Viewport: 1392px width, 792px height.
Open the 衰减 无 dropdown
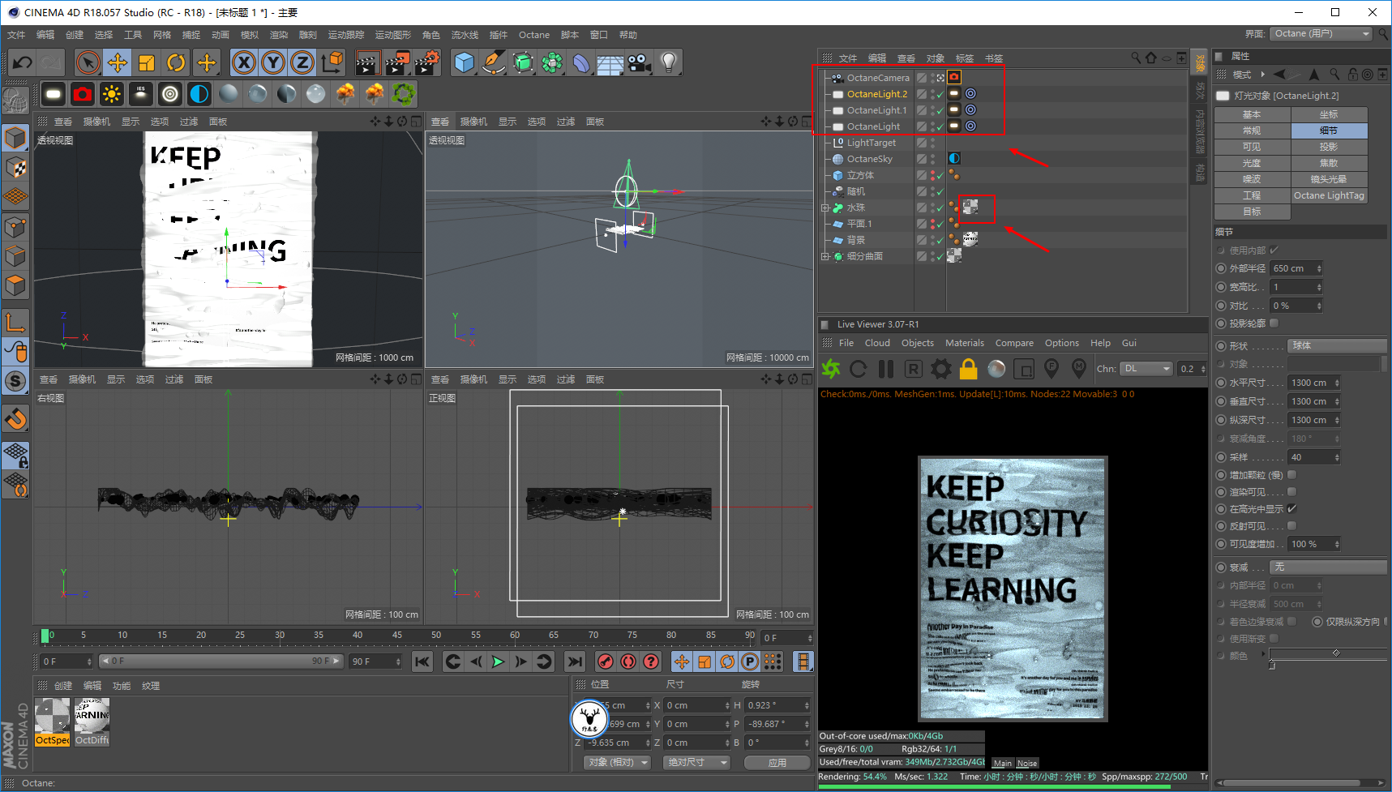(1328, 567)
